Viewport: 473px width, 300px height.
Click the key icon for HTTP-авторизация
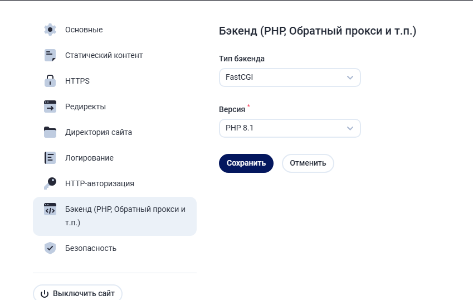(50, 183)
